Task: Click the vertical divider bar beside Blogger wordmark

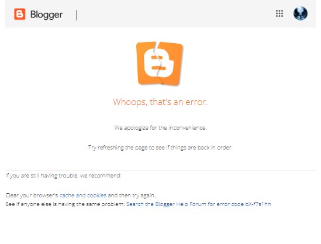Action: (x=77, y=15)
